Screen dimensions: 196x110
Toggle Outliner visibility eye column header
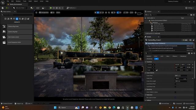pyautogui.click(x=145, y=18)
